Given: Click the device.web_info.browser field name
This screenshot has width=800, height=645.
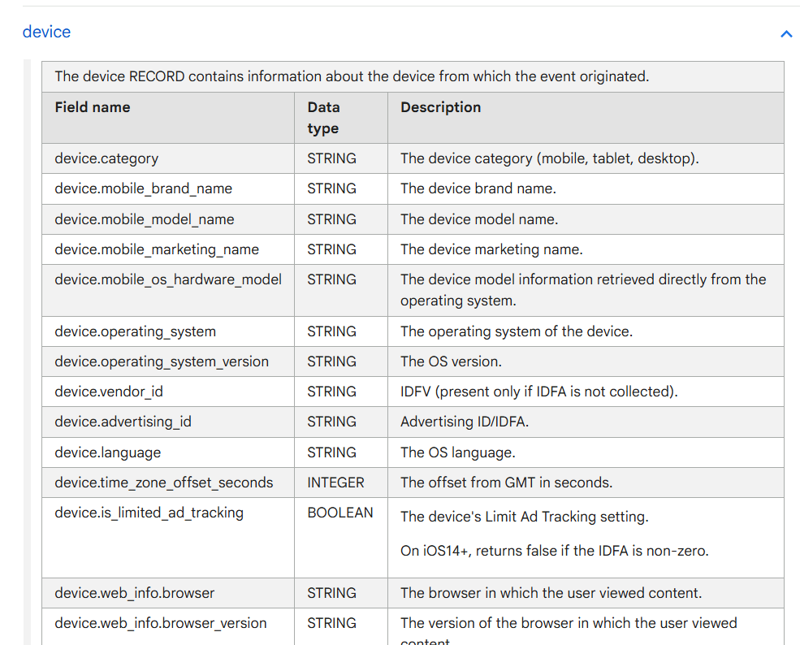Looking at the screenshot, I should click(x=134, y=593).
